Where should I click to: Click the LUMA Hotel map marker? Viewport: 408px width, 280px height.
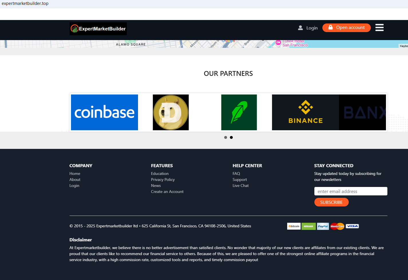(278, 43)
